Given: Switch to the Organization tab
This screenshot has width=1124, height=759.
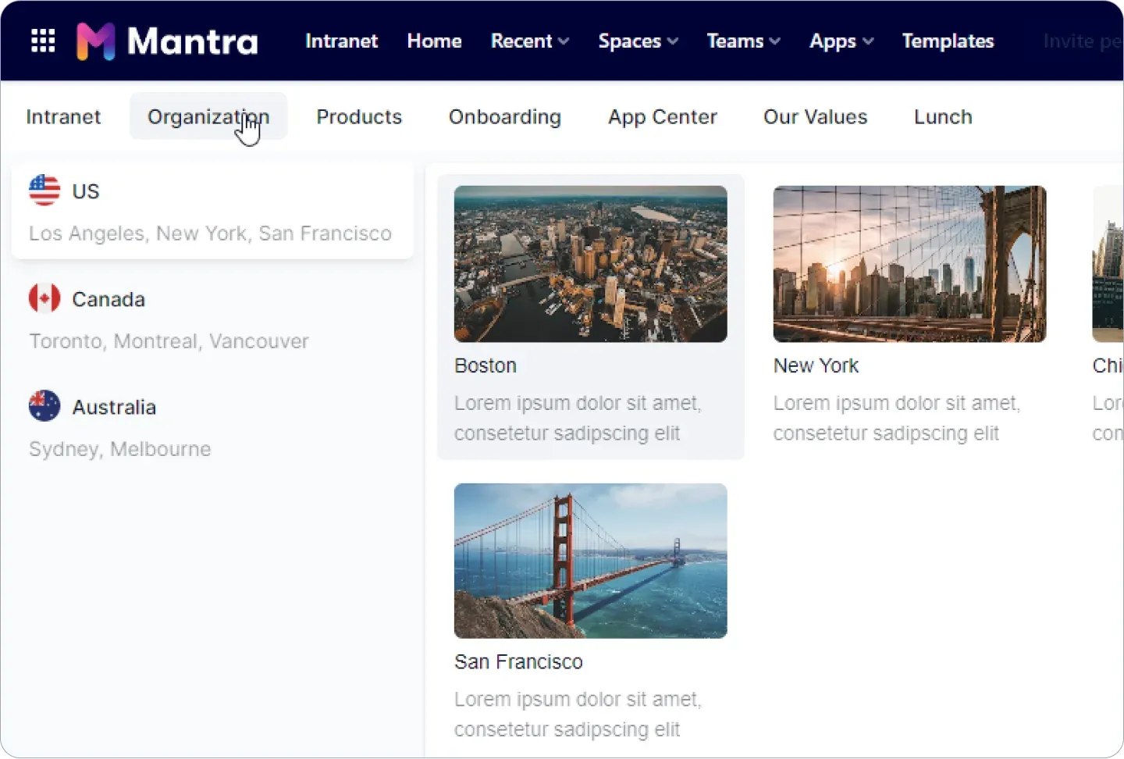Looking at the screenshot, I should click(208, 116).
